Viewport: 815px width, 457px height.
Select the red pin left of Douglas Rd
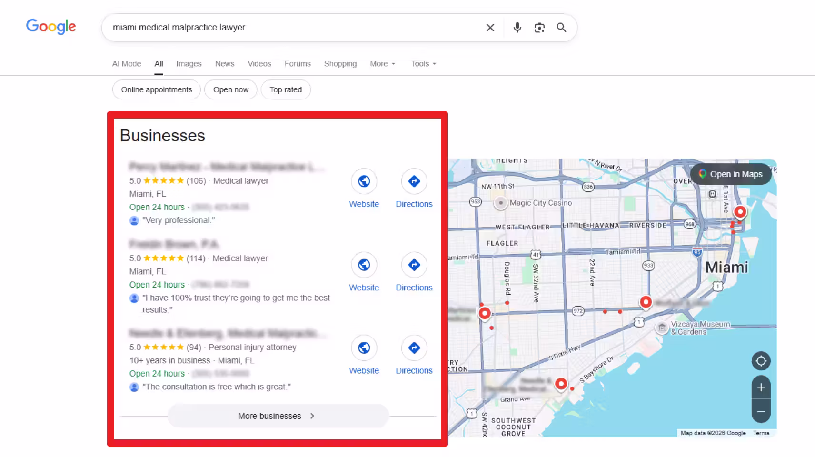[485, 314]
